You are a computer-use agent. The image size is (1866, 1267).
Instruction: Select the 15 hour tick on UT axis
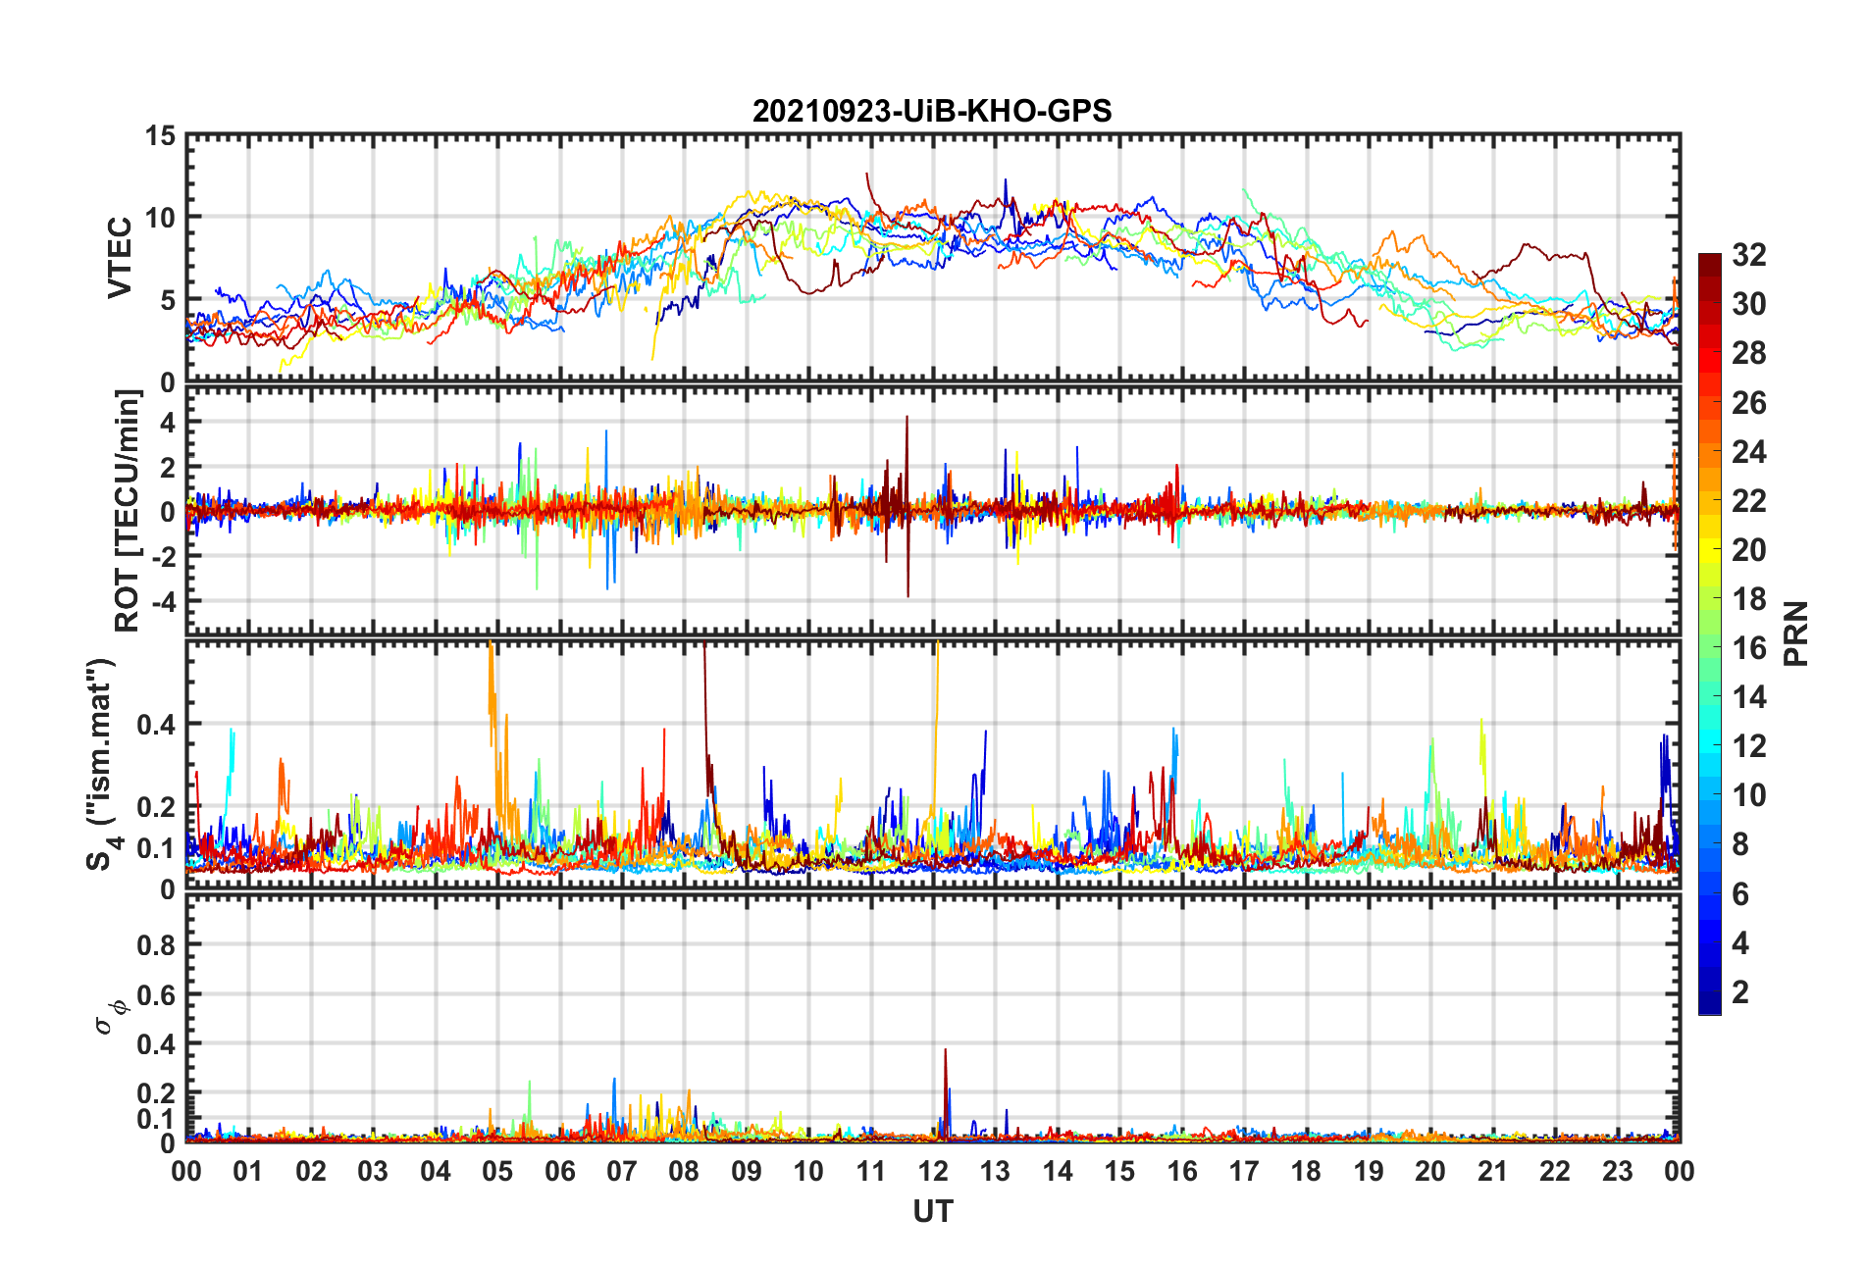tap(1119, 1171)
